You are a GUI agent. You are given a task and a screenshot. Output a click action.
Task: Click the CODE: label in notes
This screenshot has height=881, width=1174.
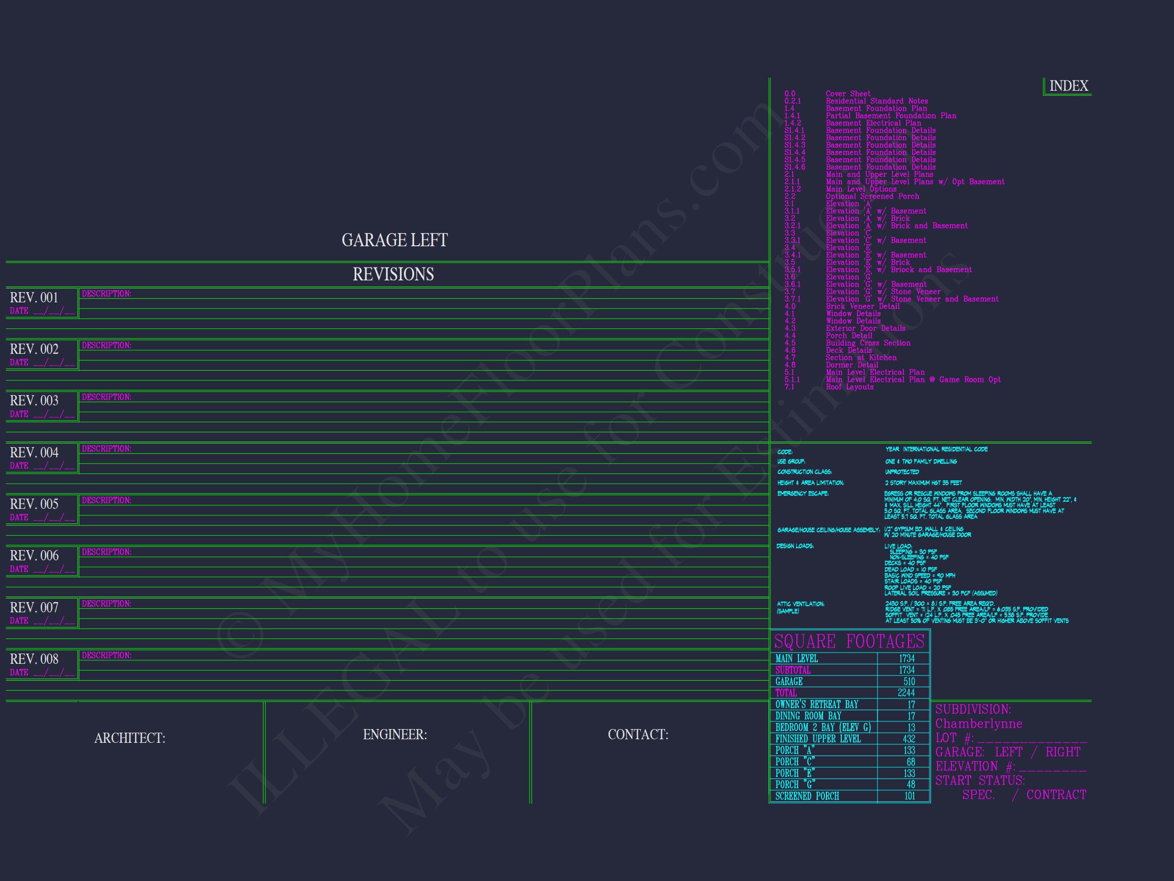(785, 452)
